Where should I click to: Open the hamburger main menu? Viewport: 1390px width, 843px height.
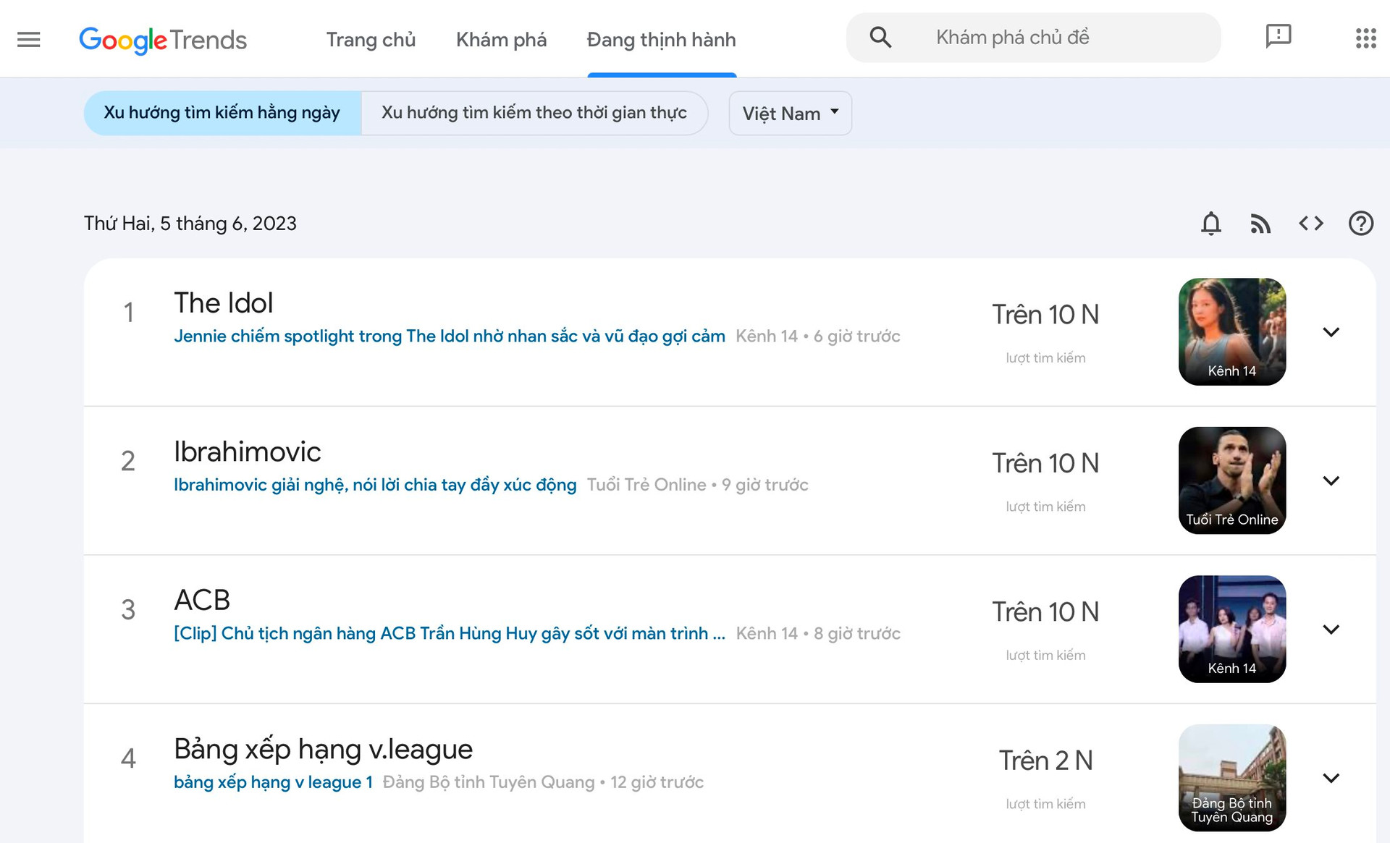(x=29, y=39)
